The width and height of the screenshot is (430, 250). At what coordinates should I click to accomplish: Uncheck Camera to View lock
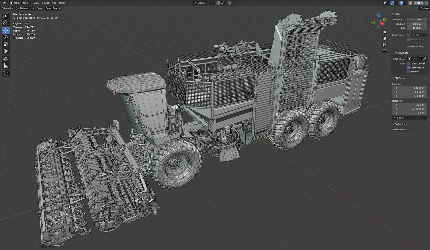pos(408,68)
